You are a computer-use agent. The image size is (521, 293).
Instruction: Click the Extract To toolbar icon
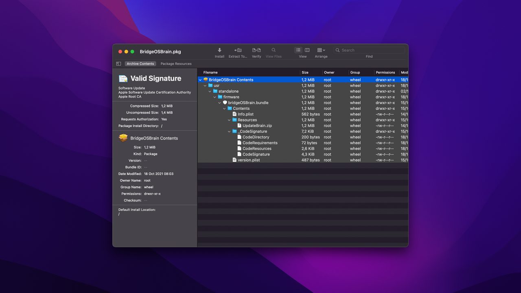click(238, 50)
